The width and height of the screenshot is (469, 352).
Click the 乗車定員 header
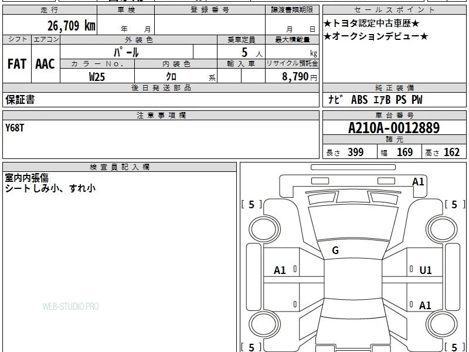241,40
